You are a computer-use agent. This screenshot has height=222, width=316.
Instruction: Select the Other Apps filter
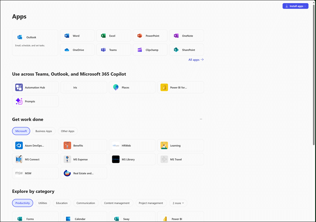(68, 131)
